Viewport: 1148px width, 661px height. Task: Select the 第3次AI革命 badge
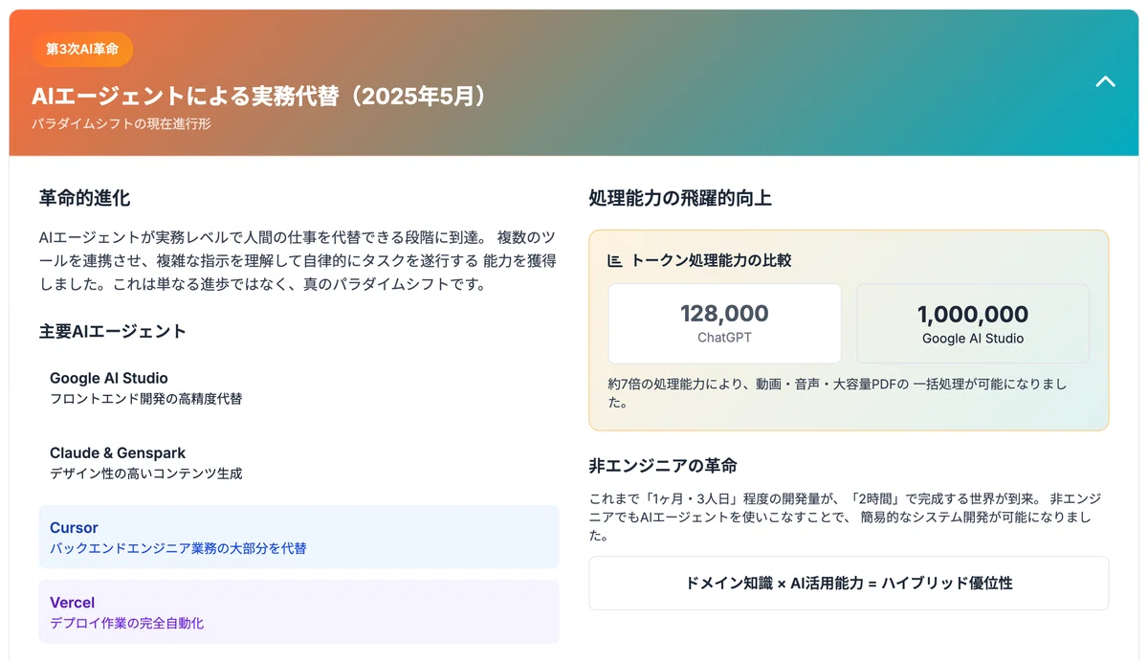tap(82, 49)
